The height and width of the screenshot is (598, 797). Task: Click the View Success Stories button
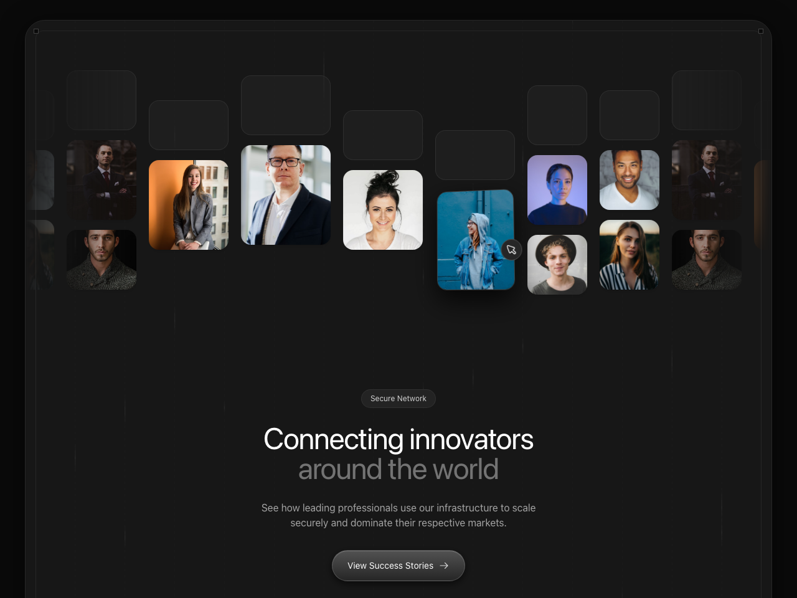(398, 566)
